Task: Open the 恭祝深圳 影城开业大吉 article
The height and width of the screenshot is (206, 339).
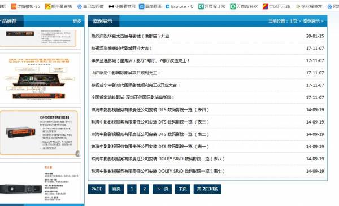Action: pos(121,48)
